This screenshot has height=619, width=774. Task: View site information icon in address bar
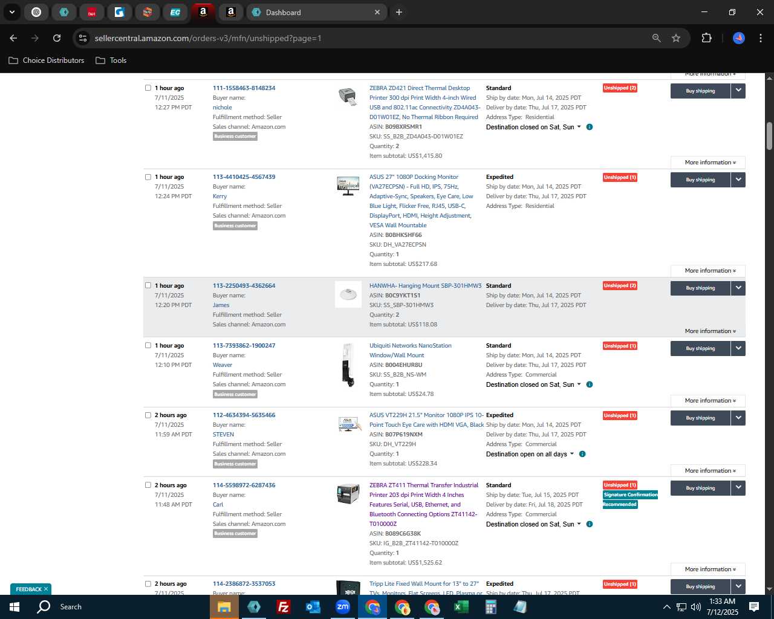pos(83,38)
